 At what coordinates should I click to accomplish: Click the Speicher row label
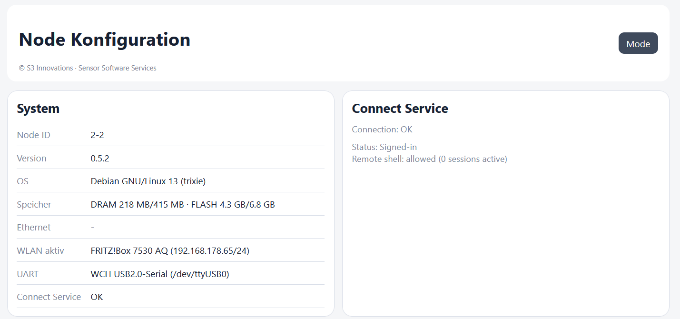pos(34,205)
